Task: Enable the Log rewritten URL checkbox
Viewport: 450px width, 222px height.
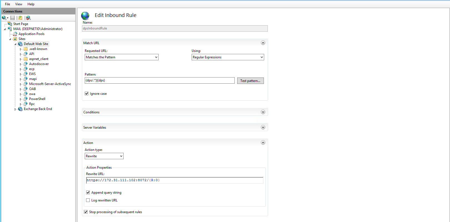Action: point(88,200)
